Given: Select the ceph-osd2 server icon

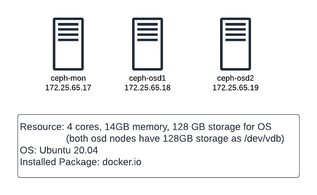Looking at the screenshot, I should tap(235, 44).
